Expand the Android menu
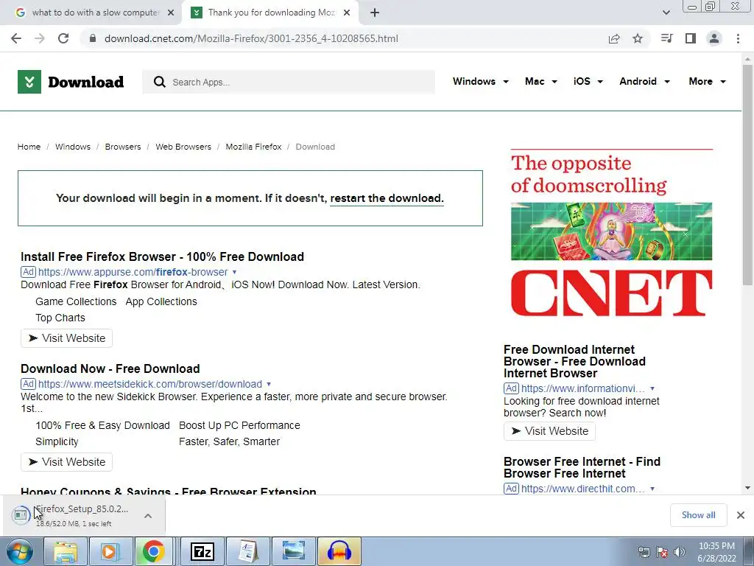This screenshot has height=566, width=754. 644,81
